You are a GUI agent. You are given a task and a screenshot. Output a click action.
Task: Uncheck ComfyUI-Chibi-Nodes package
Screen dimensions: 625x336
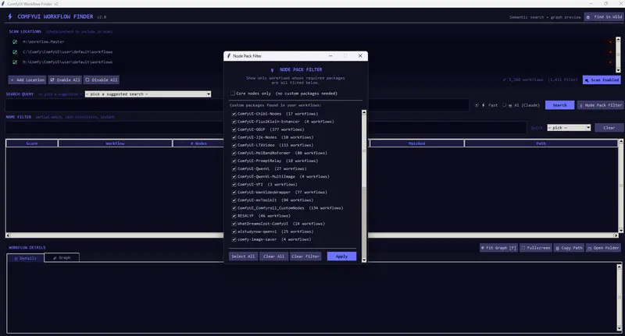tap(234, 114)
